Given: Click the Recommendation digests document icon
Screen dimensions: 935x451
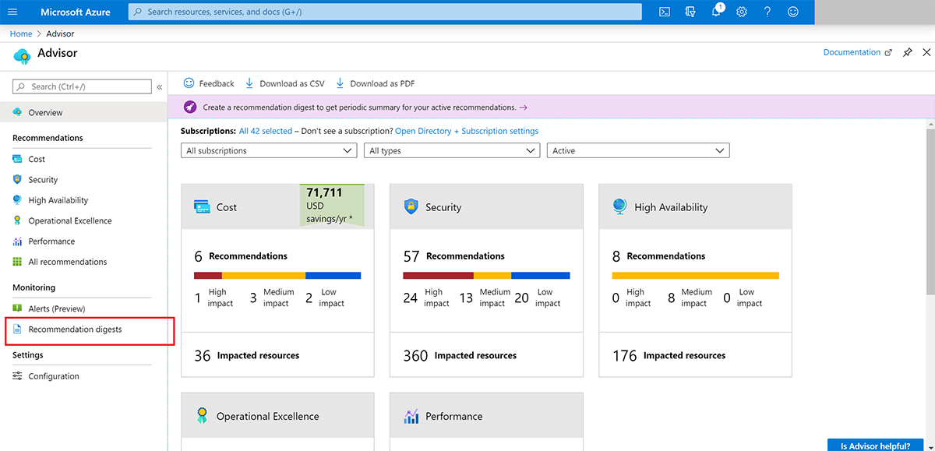Looking at the screenshot, I should point(18,329).
